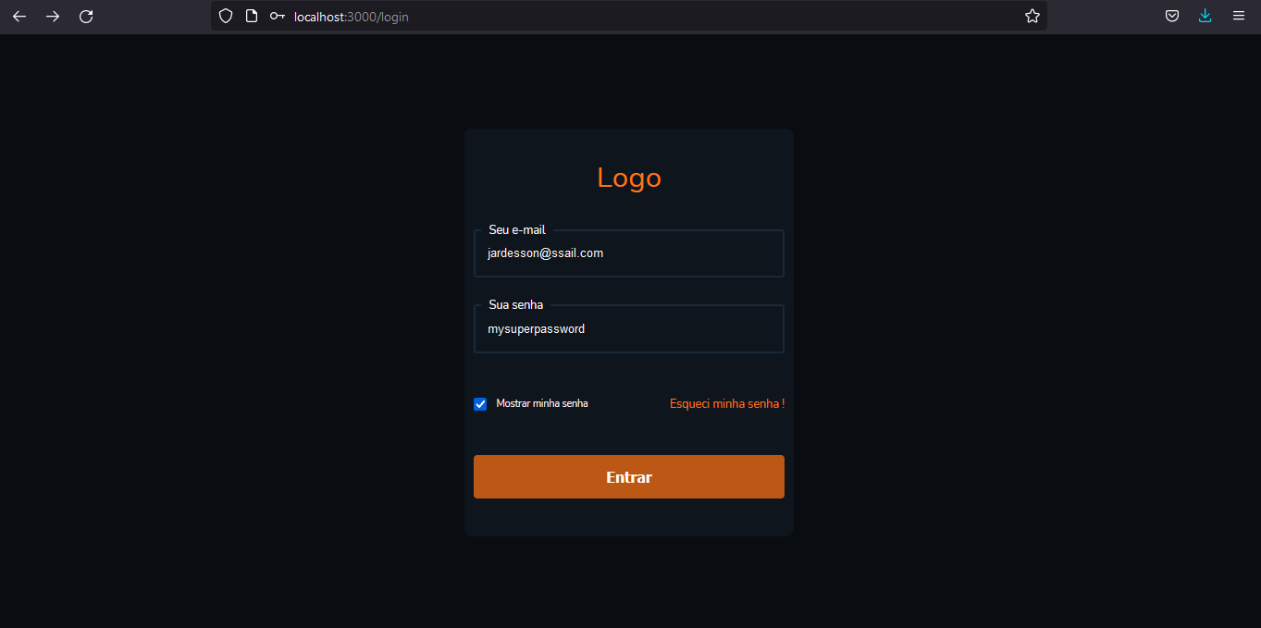Reload the login page
The width and height of the screenshot is (1261, 628).
86,16
